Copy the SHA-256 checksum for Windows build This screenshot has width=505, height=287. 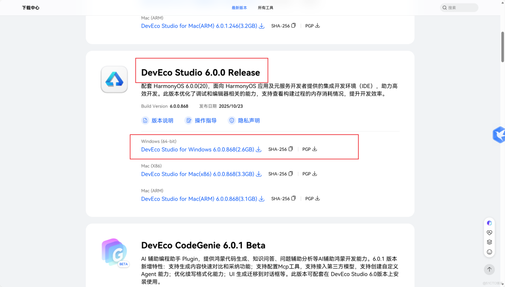click(290, 149)
